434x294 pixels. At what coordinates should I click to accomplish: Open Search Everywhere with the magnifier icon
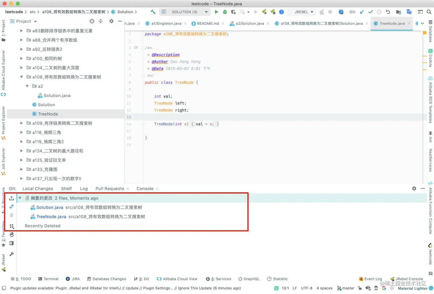point(429,12)
